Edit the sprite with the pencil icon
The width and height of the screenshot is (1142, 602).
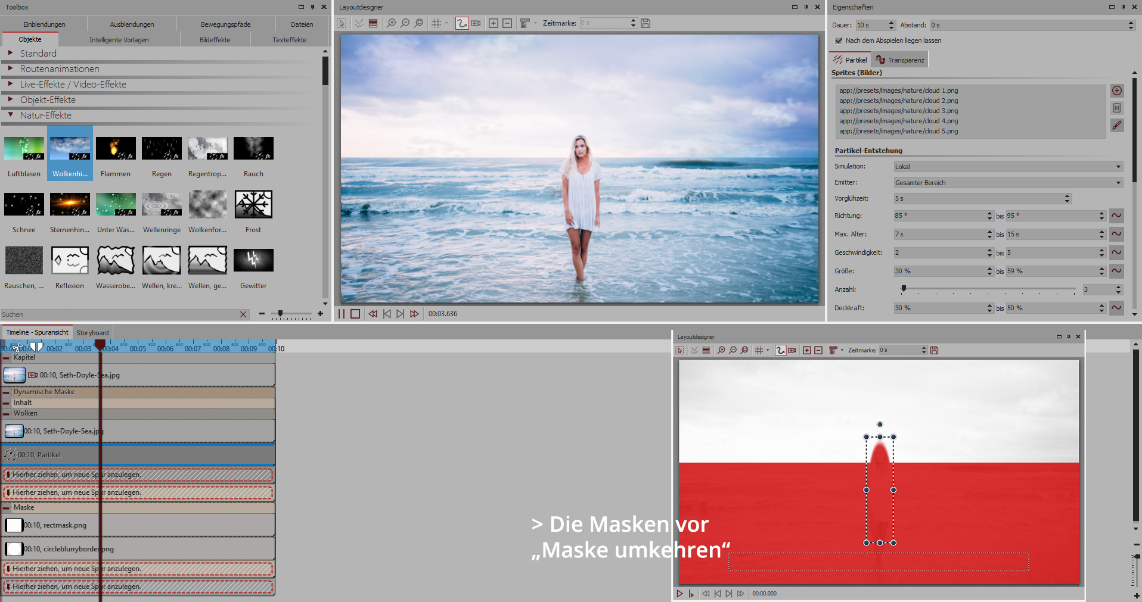1117,125
